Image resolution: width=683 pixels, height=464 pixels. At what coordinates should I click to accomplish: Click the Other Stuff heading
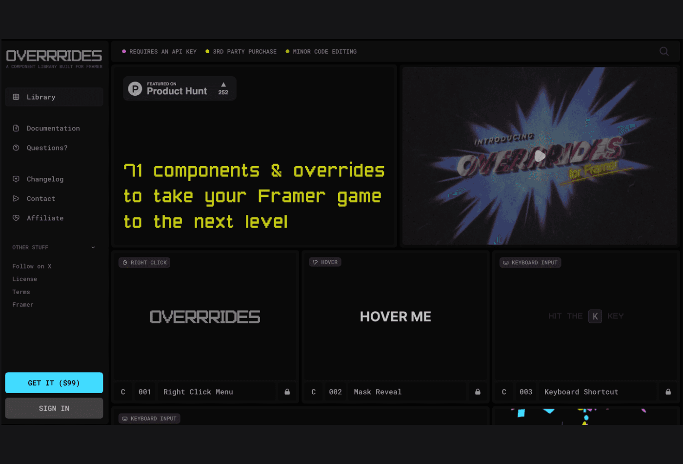pos(30,248)
